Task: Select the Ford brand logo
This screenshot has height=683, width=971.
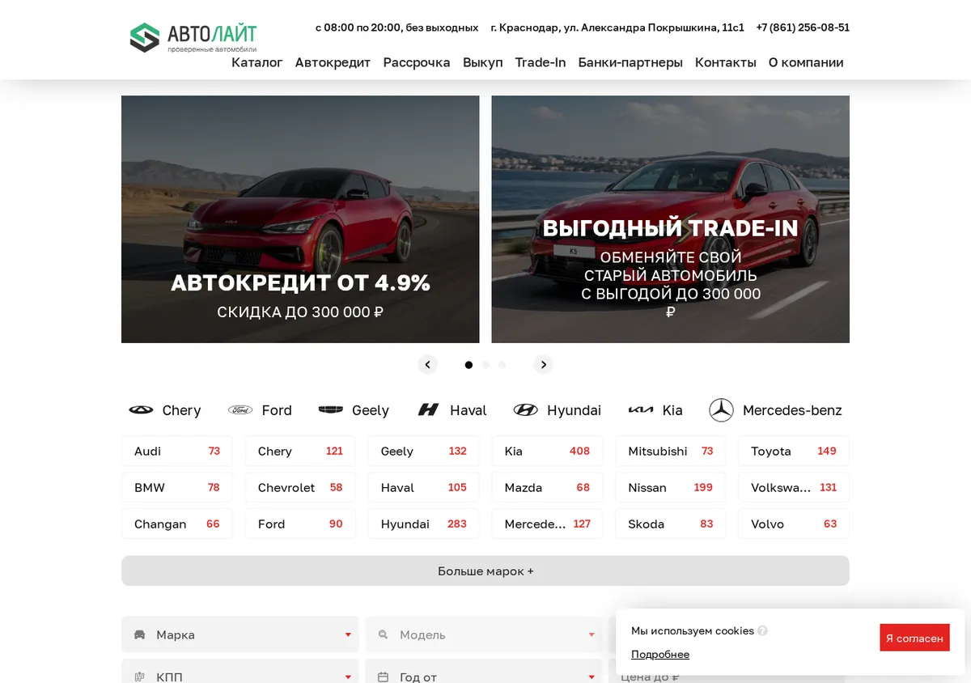Action: coord(240,410)
